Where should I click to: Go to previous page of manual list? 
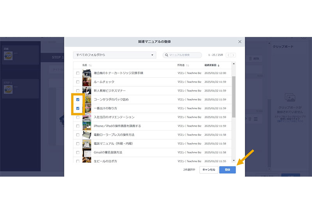point(229,55)
